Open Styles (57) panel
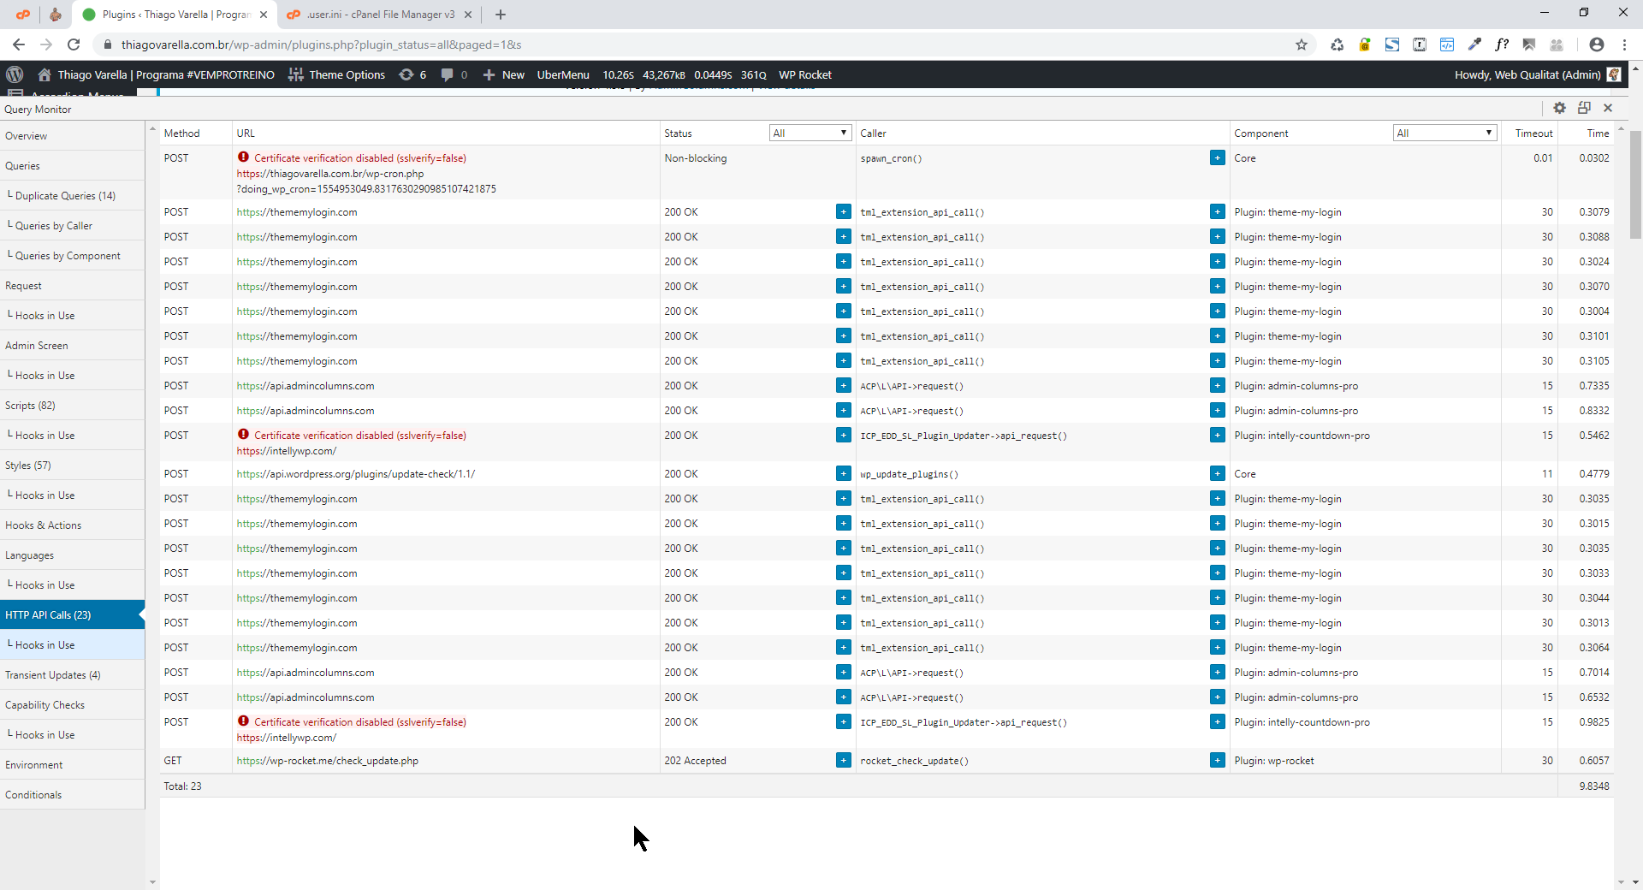The height and width of the screenshot is (890, 1643). tap(72, 466)
